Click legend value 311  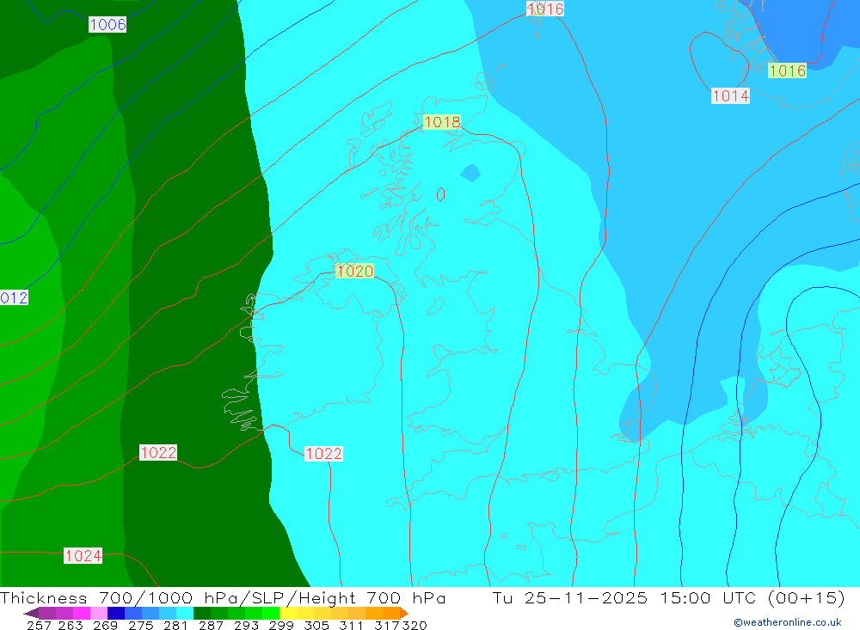click(x=351, y=626)
